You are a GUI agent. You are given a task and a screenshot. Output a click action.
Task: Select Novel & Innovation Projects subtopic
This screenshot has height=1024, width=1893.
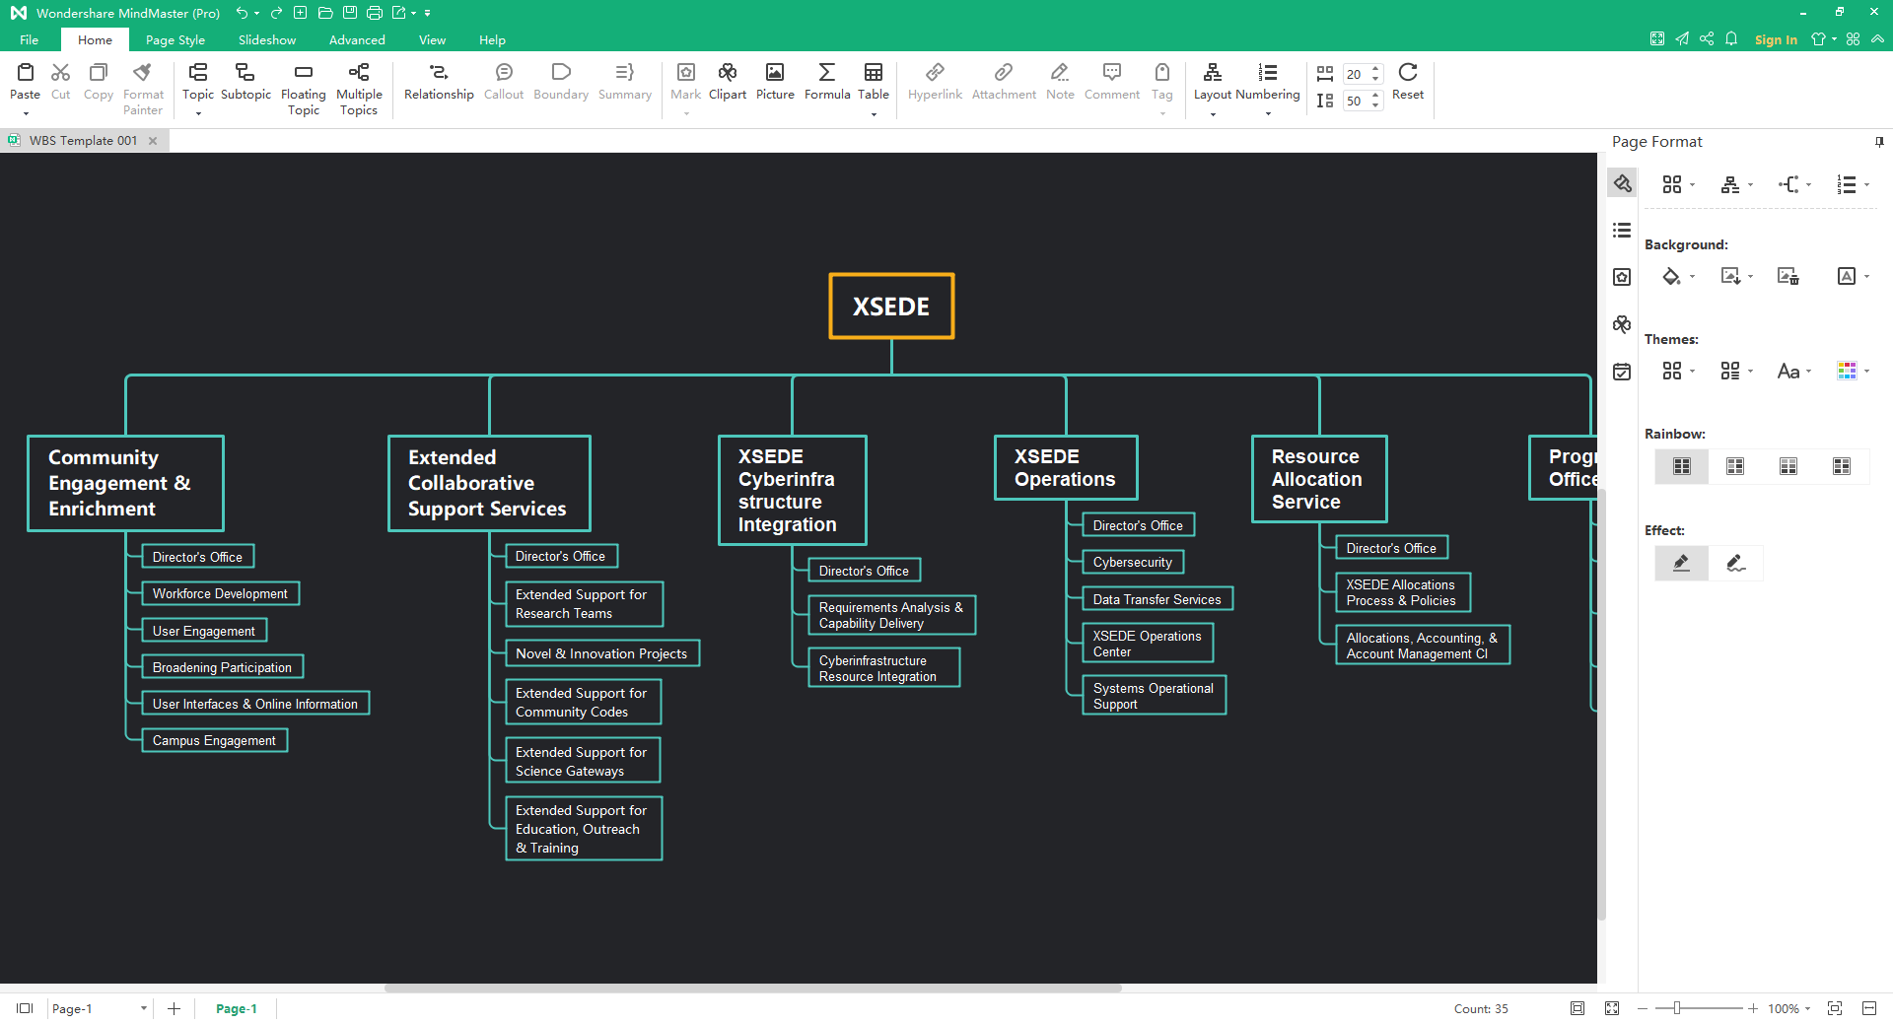(x=601, y=653)
